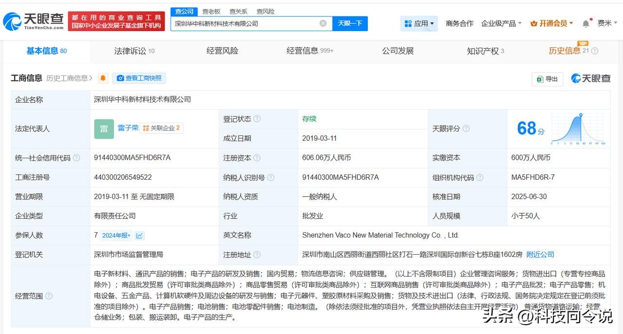
Task: Click 查看工商快照 button
Action: (139, 78)
